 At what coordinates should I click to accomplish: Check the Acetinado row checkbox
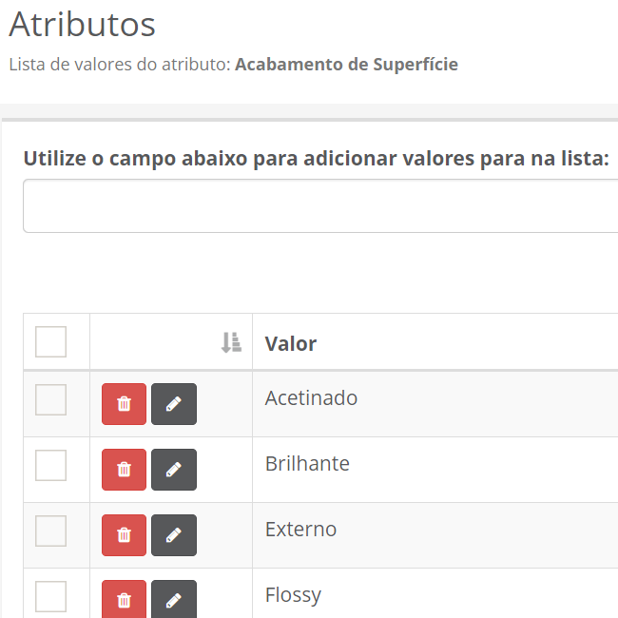tap(50, 400)
